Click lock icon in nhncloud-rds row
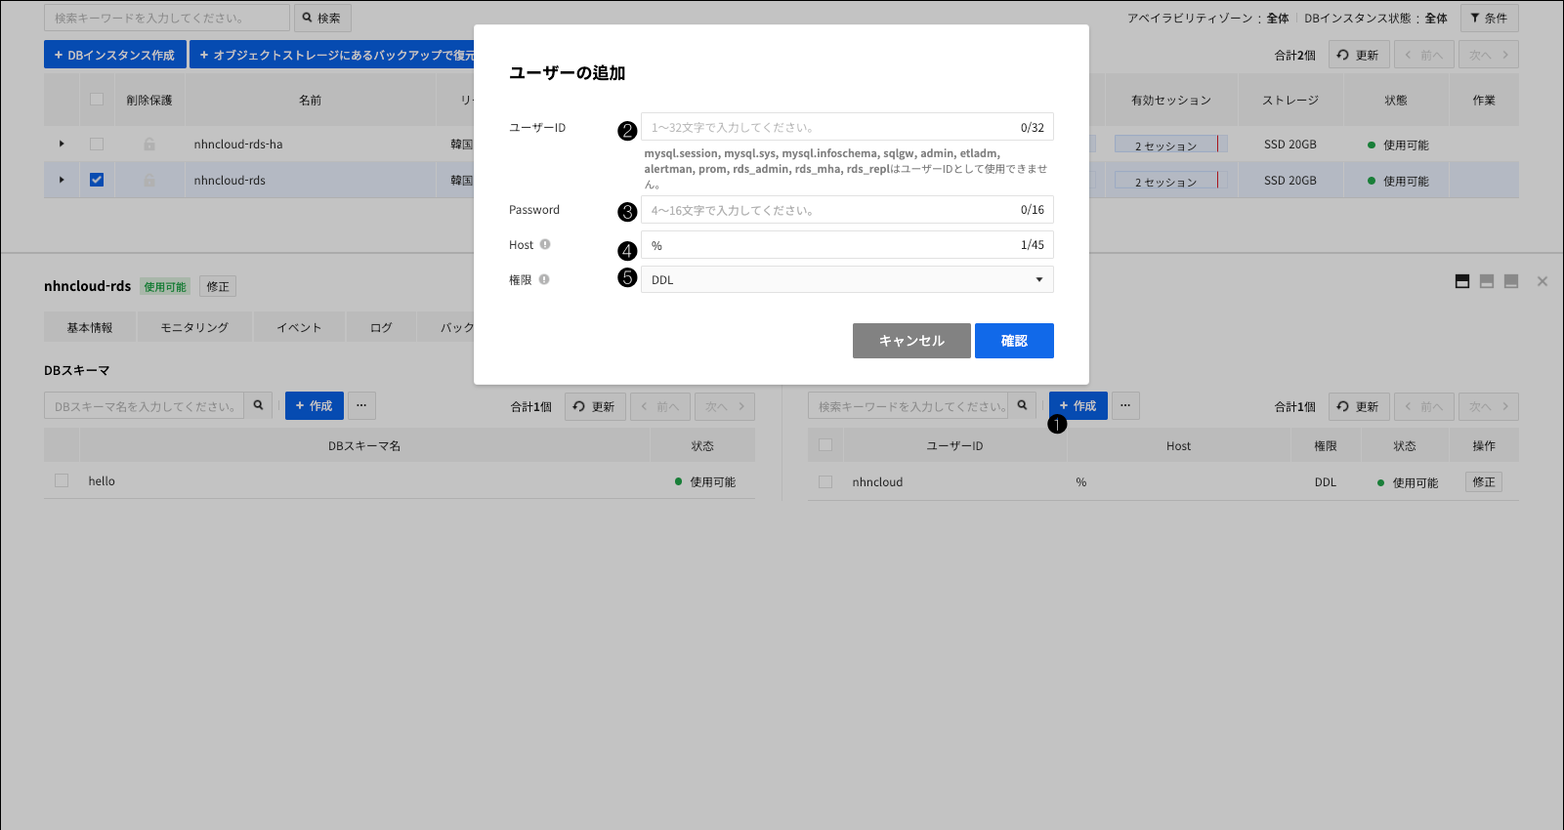1564x830 pixels. tap(149, 180)
